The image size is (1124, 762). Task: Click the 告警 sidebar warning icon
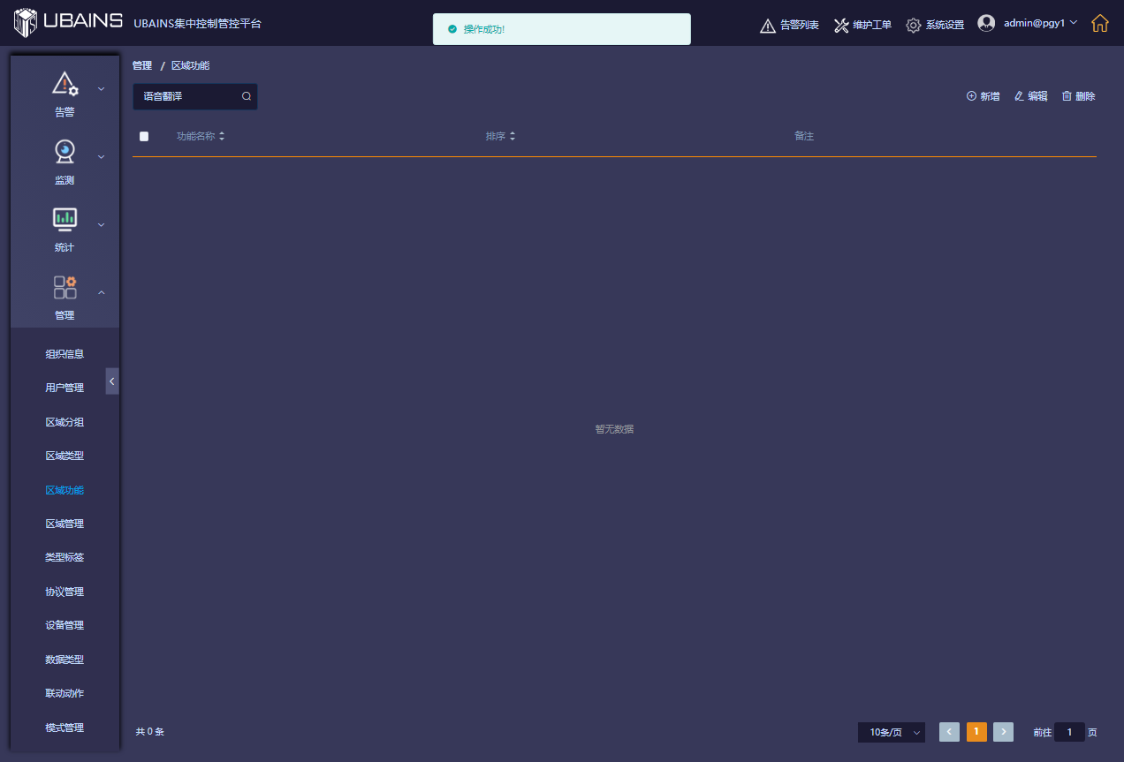coord(65,84)
